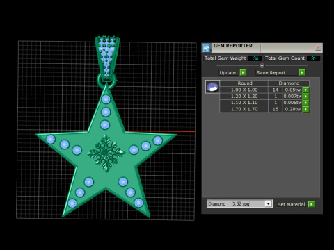334x250 pixels.
Task: Click the 0.28tw weight cell
Action: 292,109
